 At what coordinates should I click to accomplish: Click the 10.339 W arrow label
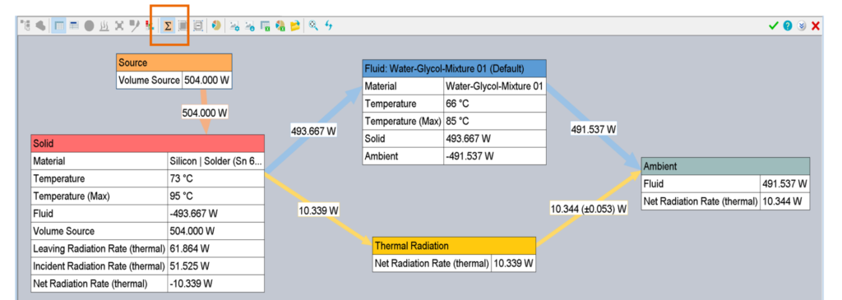click(318, 210)
